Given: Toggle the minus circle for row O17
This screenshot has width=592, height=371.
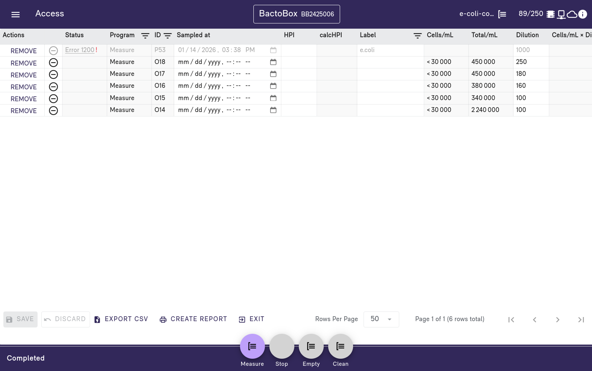Looking at the screenshot, I should click(54, 74).
